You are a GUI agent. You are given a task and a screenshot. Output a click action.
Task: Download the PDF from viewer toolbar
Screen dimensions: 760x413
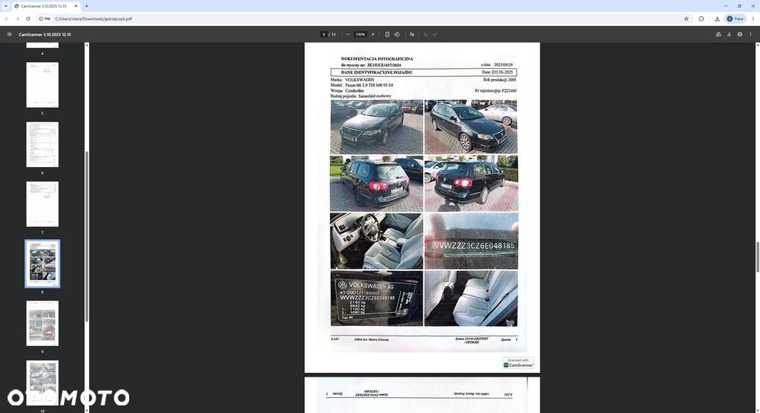point(729,34)
